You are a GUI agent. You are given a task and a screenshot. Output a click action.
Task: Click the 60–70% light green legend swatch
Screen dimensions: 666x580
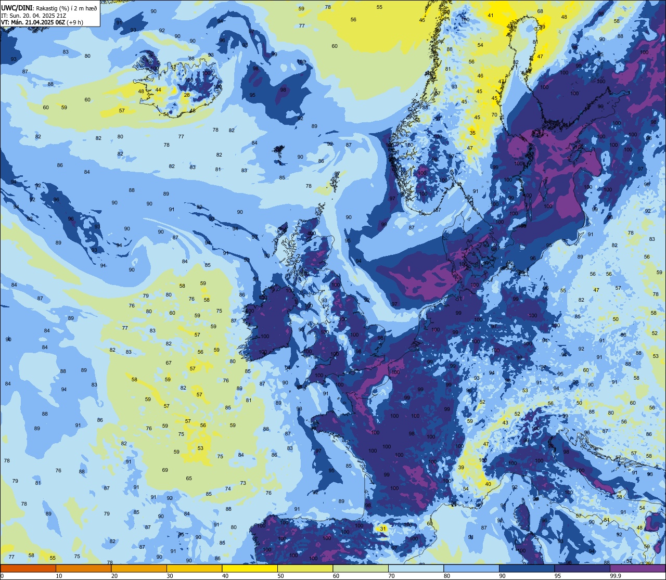pos(361,569)
